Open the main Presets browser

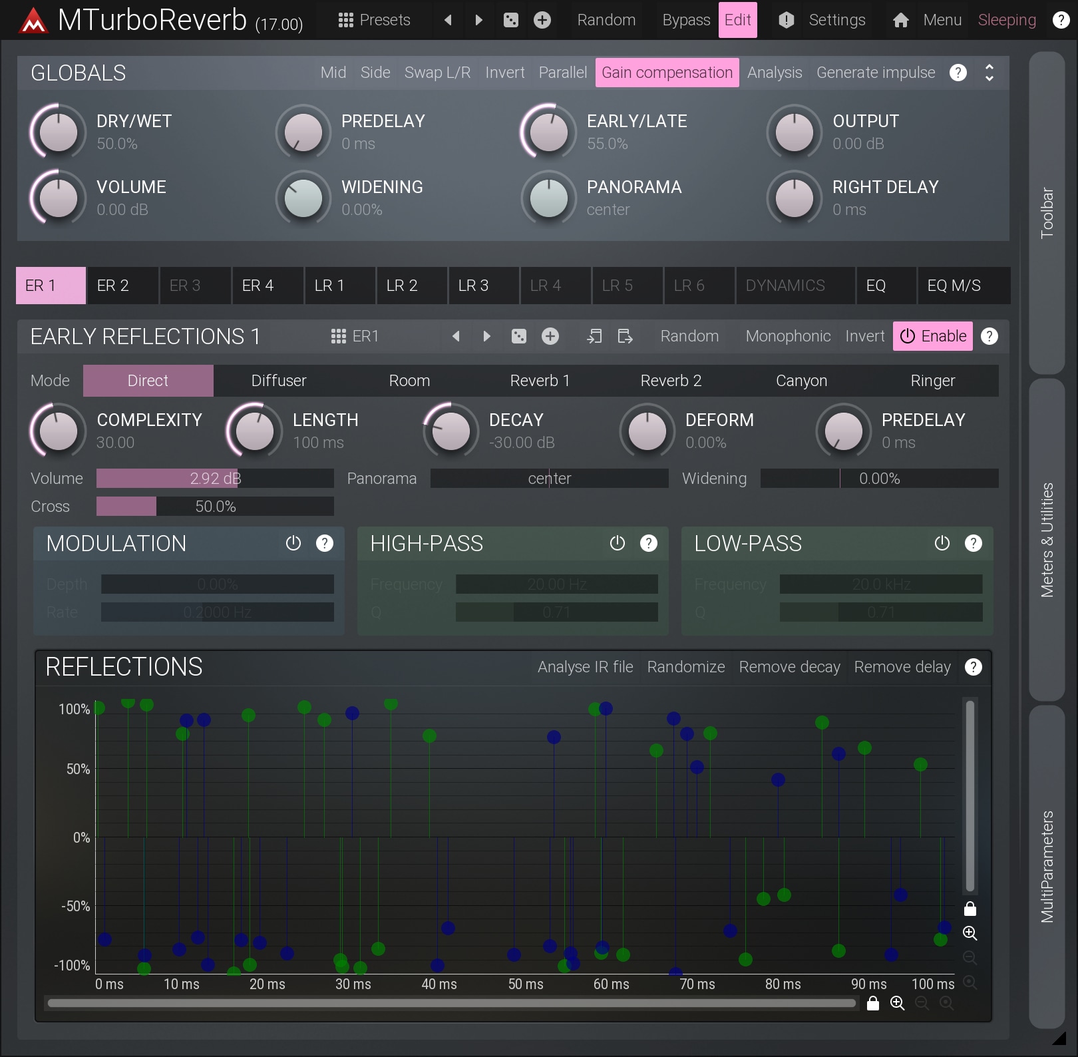374,20
